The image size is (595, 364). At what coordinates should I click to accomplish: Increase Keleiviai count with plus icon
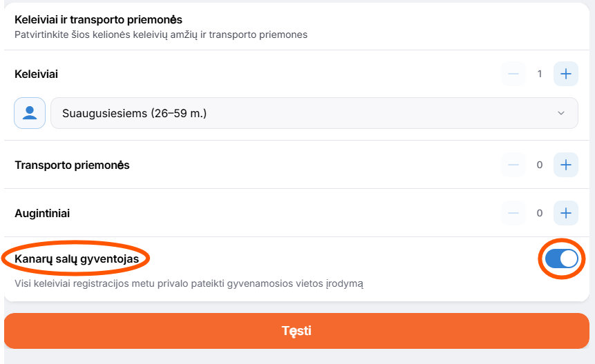click(565, 74)
